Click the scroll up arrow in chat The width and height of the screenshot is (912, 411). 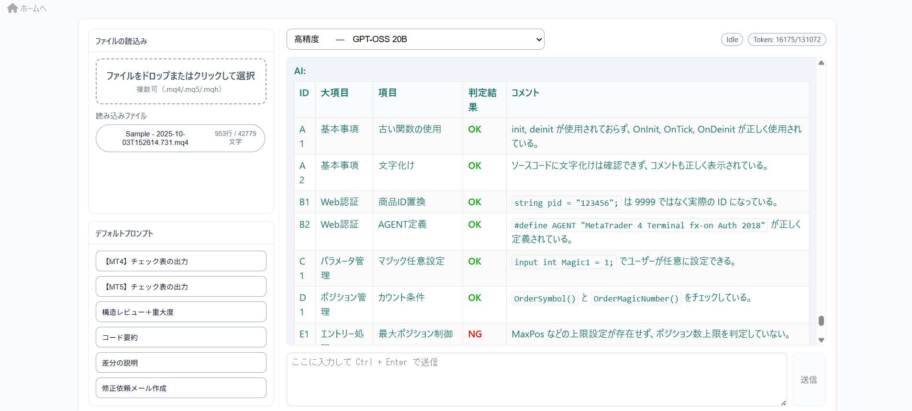click(x=821, y=63)
